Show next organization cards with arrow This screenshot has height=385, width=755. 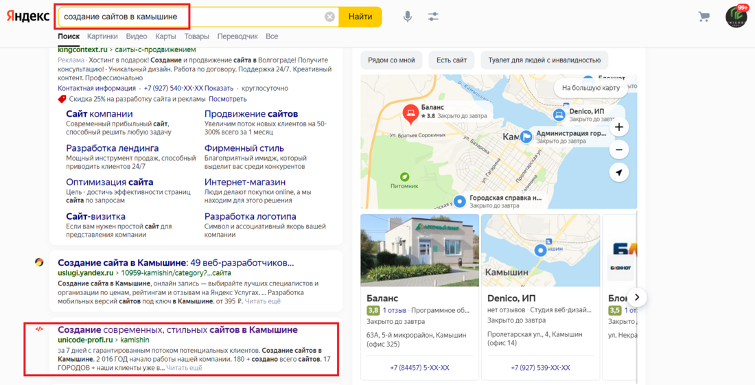coord(637,297)
